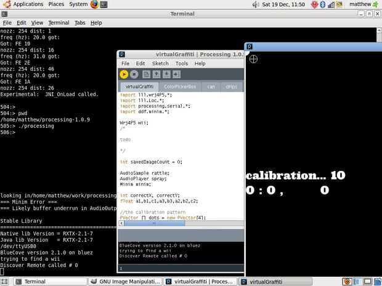Click the tray icon next to the network signal bars
This screenshot has height=286, width=382.
(x=339, y=4)
